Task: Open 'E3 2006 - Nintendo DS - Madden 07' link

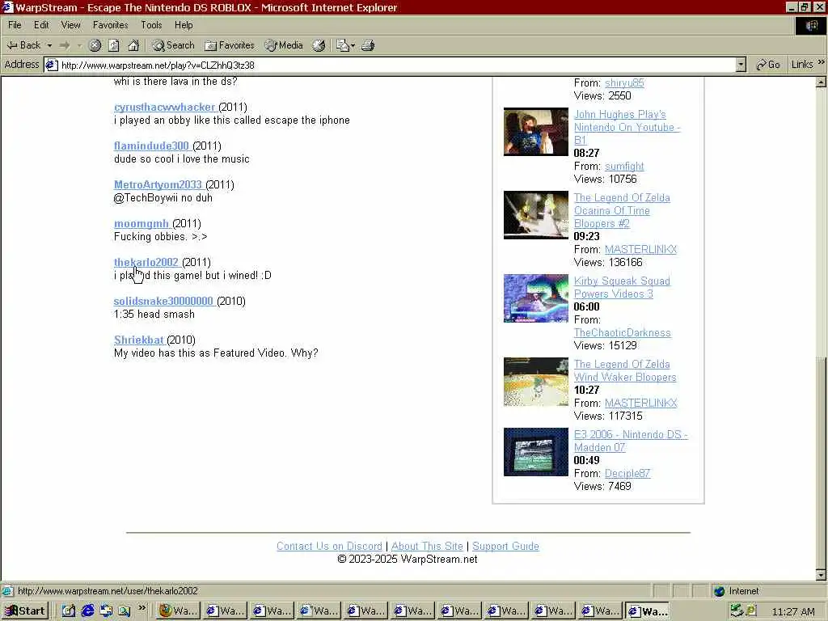Action: click(631, 441)
